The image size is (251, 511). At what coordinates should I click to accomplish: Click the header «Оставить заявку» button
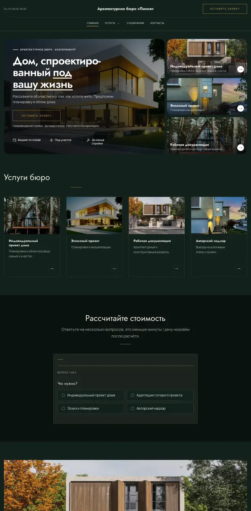coord(225,9)
